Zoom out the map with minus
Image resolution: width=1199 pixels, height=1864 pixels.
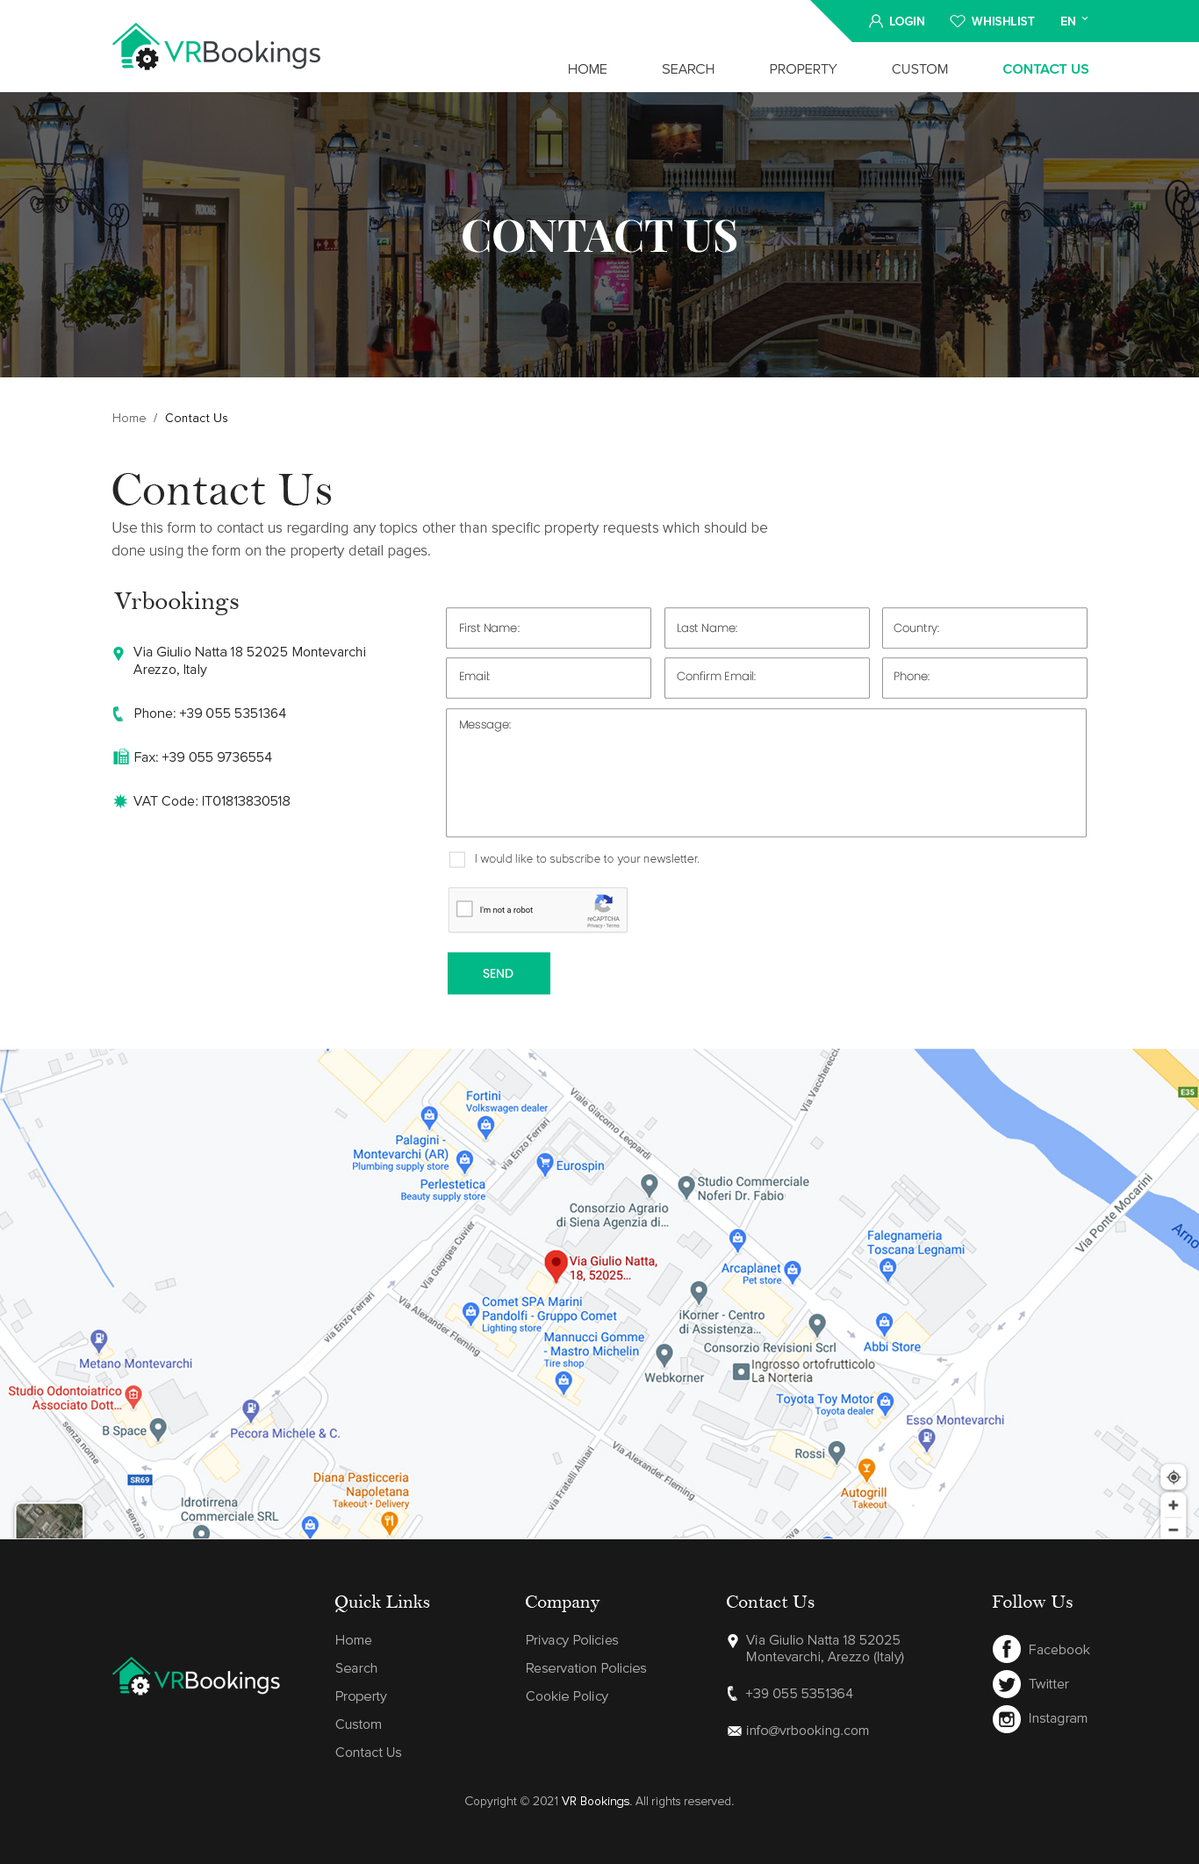click(1174, 1529)
